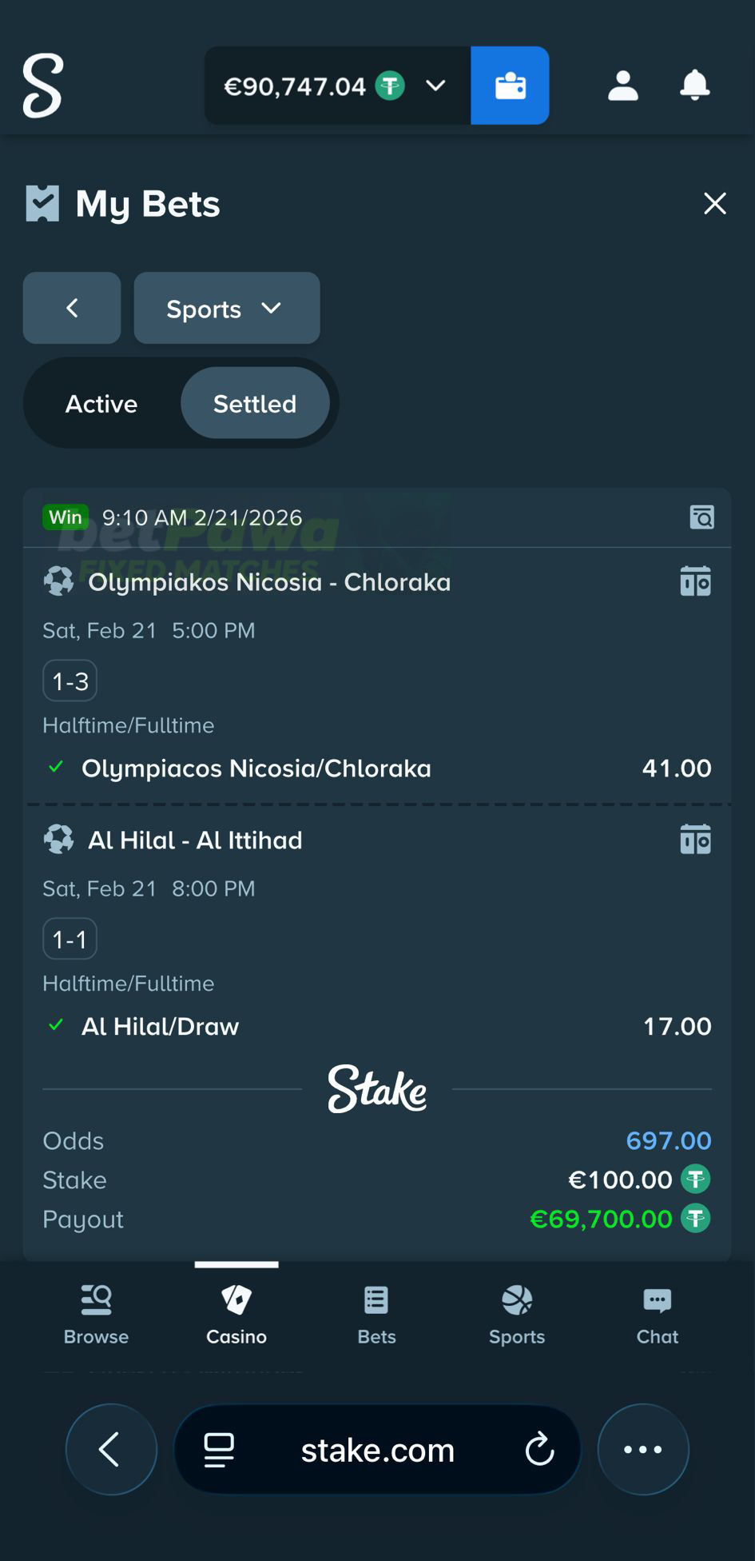Click the magnifier icon on the bet ticket

pyautogui.click(x=701, y=517)
